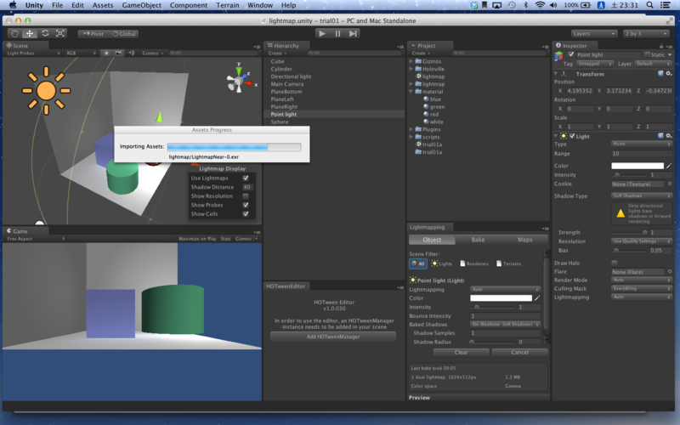Filter scene by Renderers
The height and width of the screenshot is (425, 680).
474,263
